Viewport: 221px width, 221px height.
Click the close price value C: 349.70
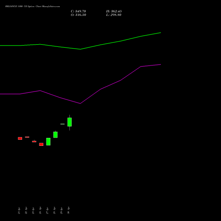pyautogui.click(x=78, y=11)
